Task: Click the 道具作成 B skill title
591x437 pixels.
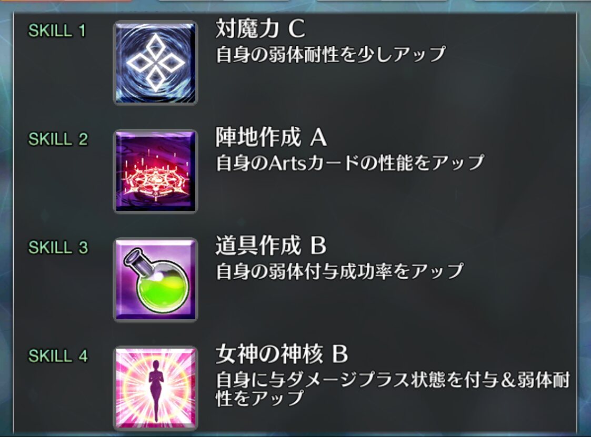Action: (x=271, y=245)
